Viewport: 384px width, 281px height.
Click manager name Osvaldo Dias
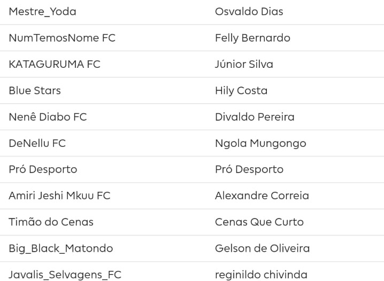[249, 12]
